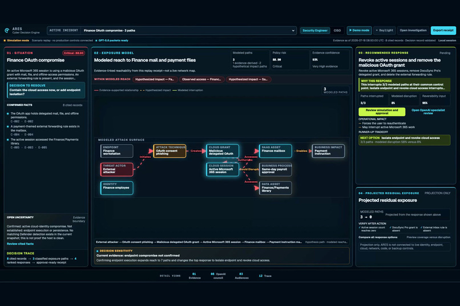
Task: Click Compare all response options
Action: coord(378,237)
